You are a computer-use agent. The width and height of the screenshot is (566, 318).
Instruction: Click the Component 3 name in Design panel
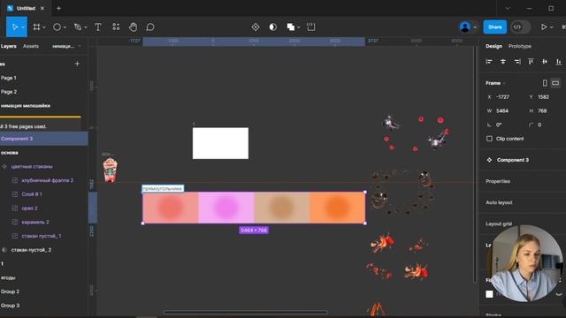click(x=513, y=160)
